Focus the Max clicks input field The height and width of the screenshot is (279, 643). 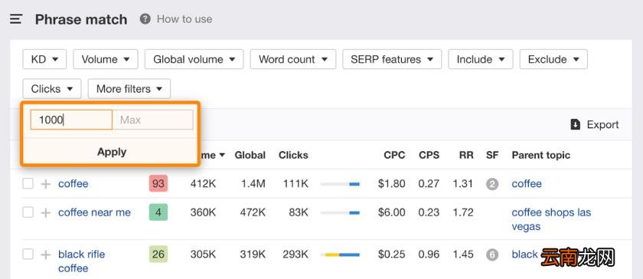(x=152, y=120)
